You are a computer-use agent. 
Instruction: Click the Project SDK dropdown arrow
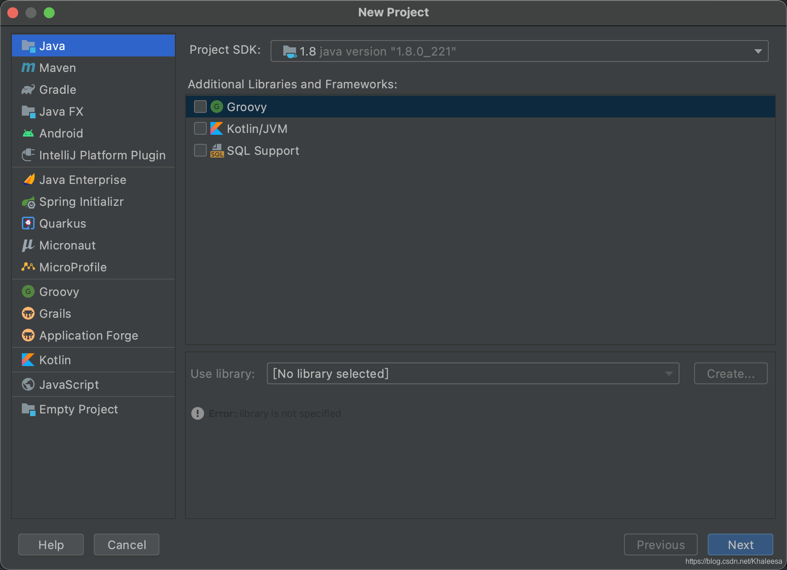click(x=758, y=51)
